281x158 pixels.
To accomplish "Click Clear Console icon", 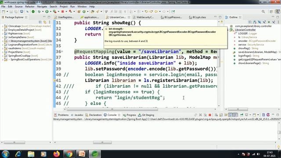I will pyautogui.click(x=216, y=115).
